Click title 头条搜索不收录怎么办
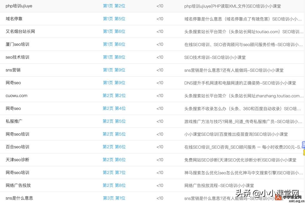The height and width of the screenshot is (203, 305). pos(242,109)
